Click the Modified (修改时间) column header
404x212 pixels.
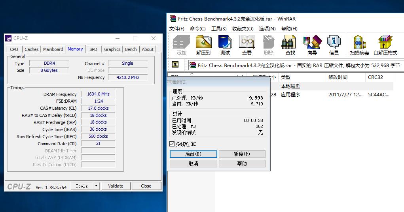(345, 77)
